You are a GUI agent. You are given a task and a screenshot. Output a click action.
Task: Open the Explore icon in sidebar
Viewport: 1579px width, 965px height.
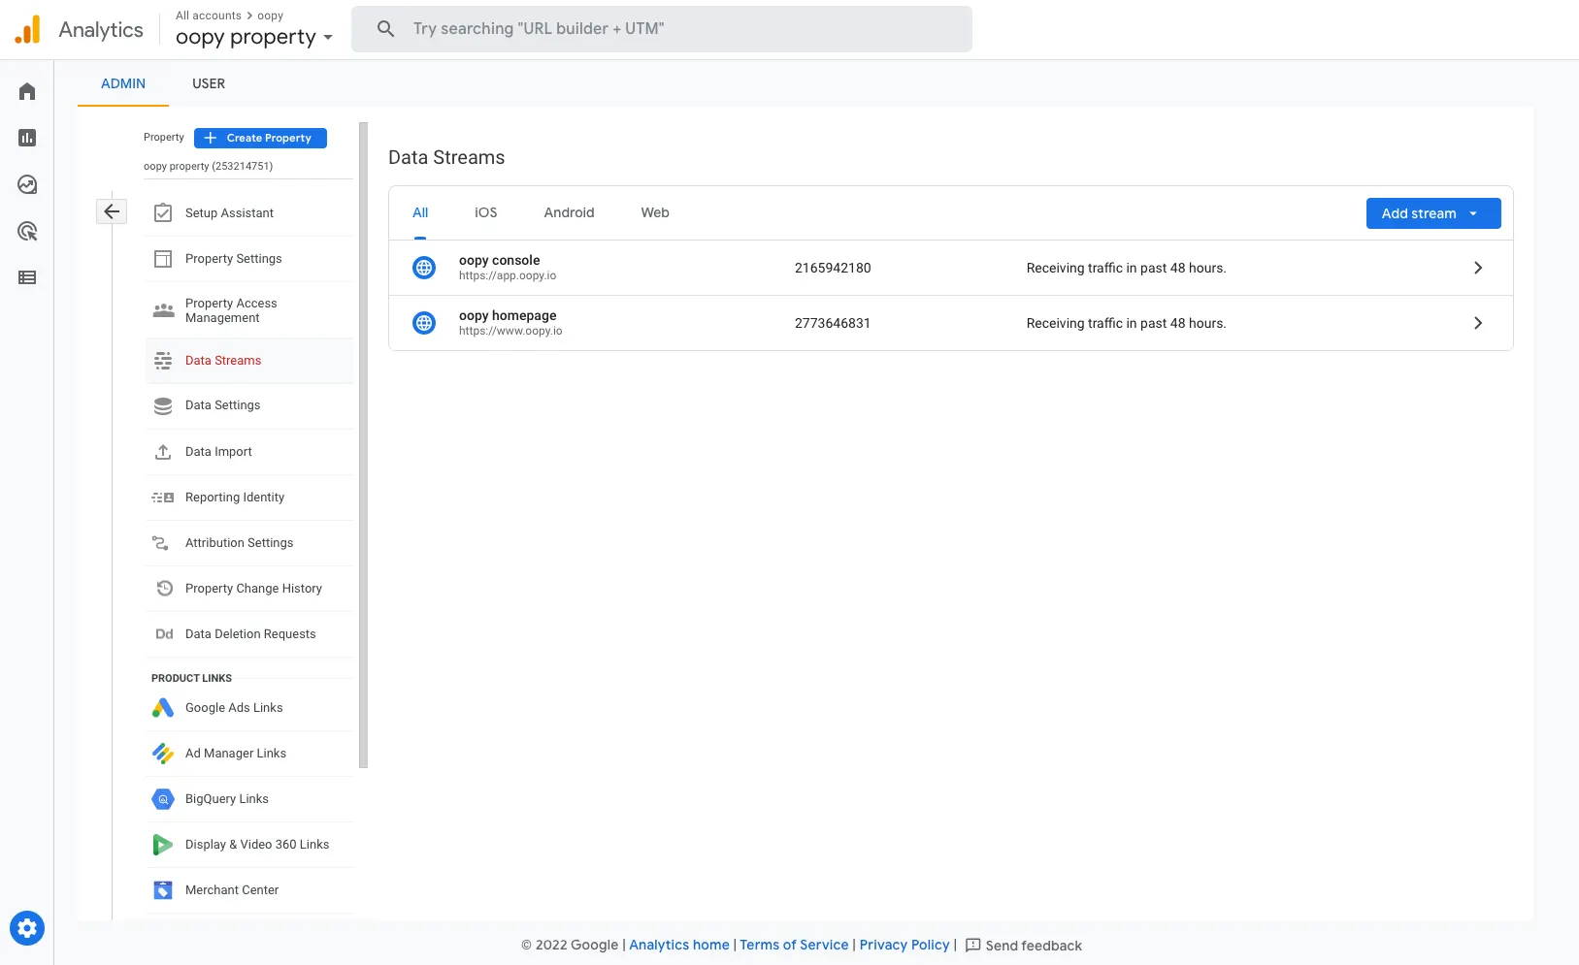pos(27,184)
